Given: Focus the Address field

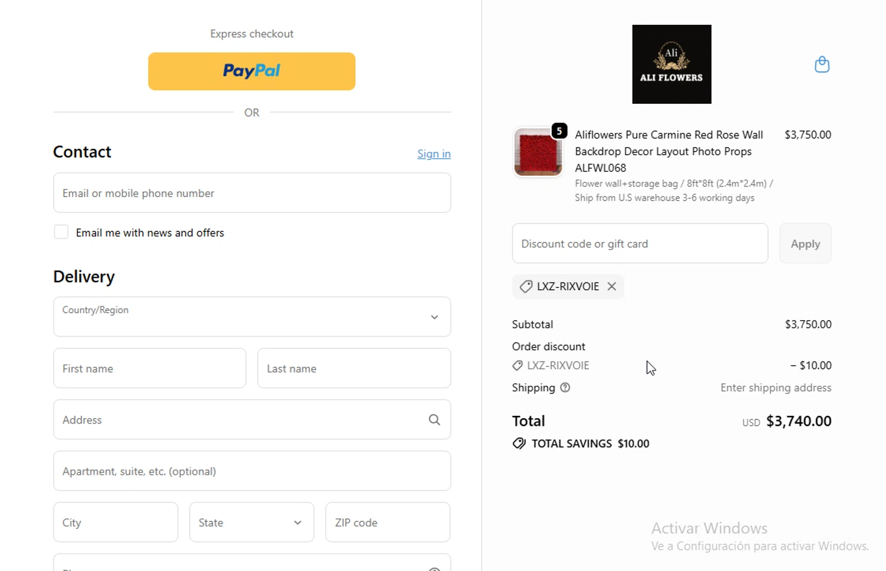Looking at the screenshot, I should (252, 419).
